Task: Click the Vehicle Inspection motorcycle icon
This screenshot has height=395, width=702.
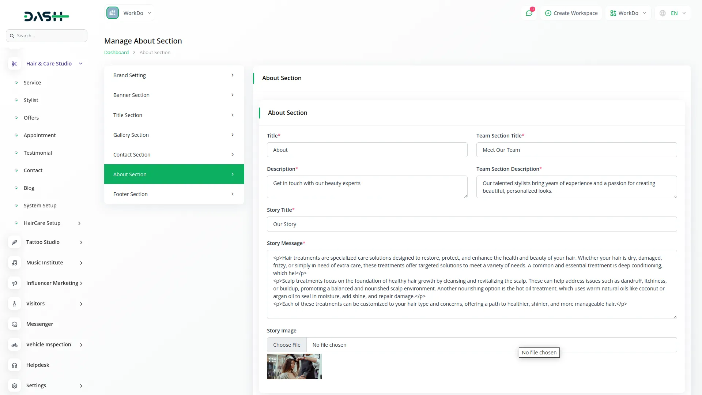Action: pyautogui.click(x=14, y=345)
